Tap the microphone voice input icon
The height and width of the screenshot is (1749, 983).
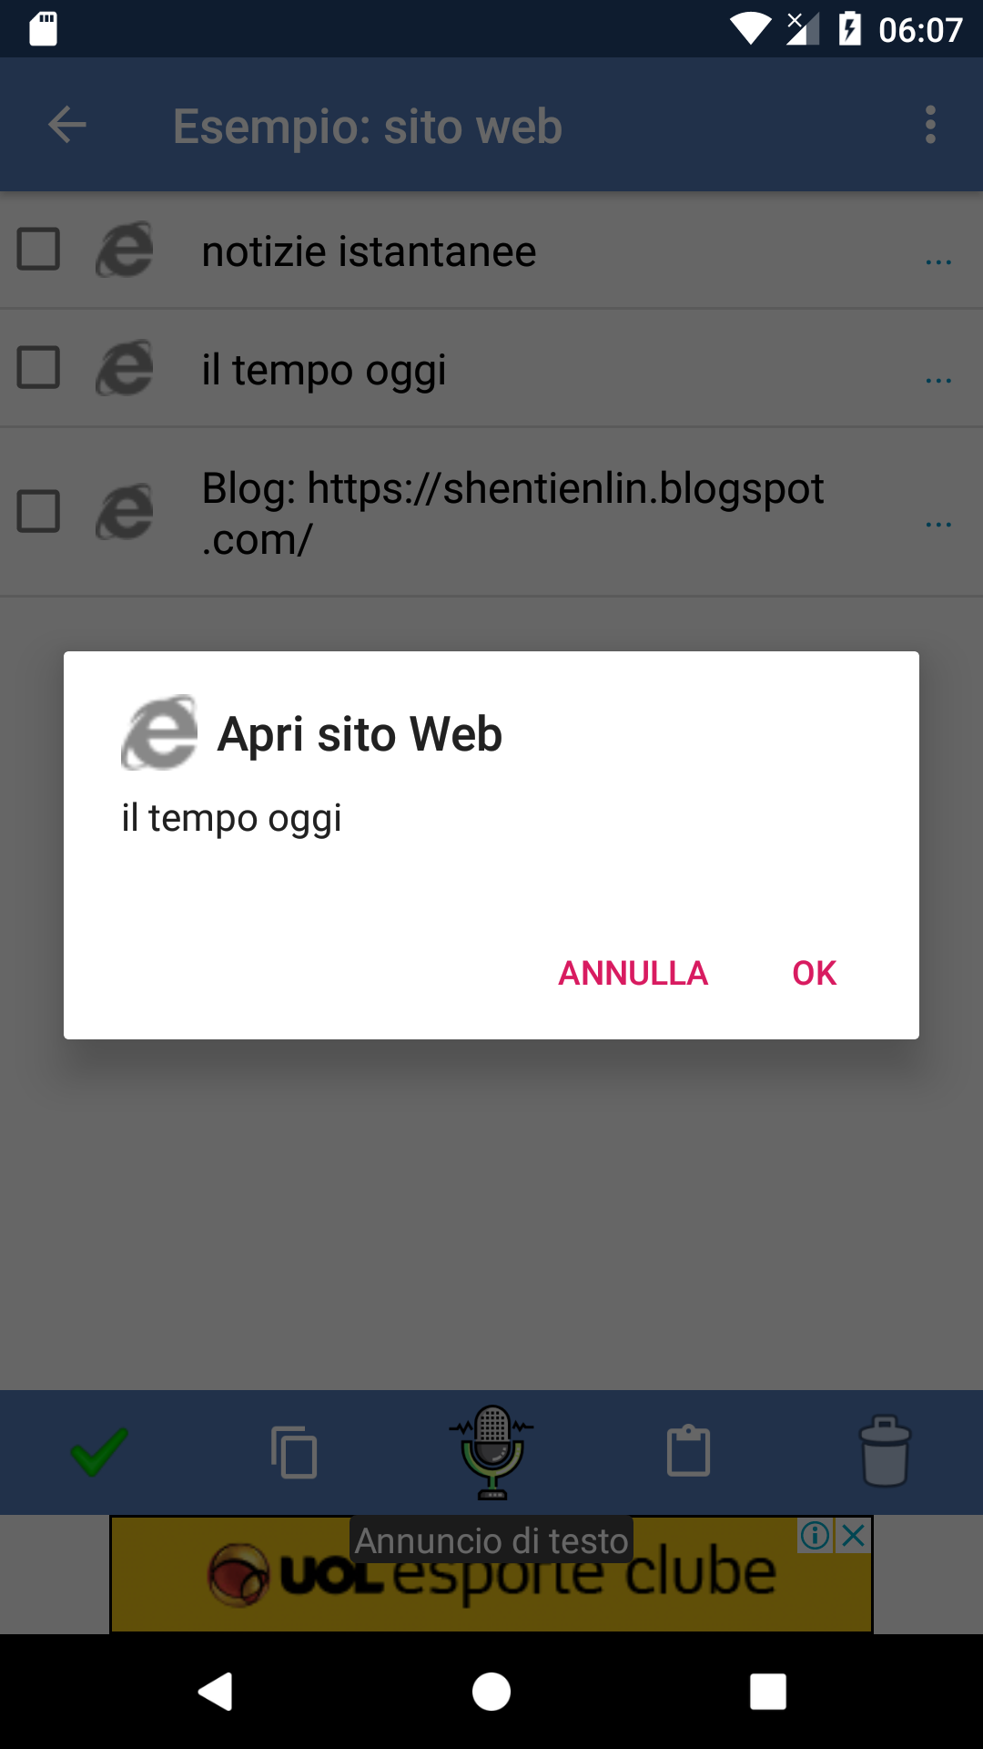click(491, 1452)
